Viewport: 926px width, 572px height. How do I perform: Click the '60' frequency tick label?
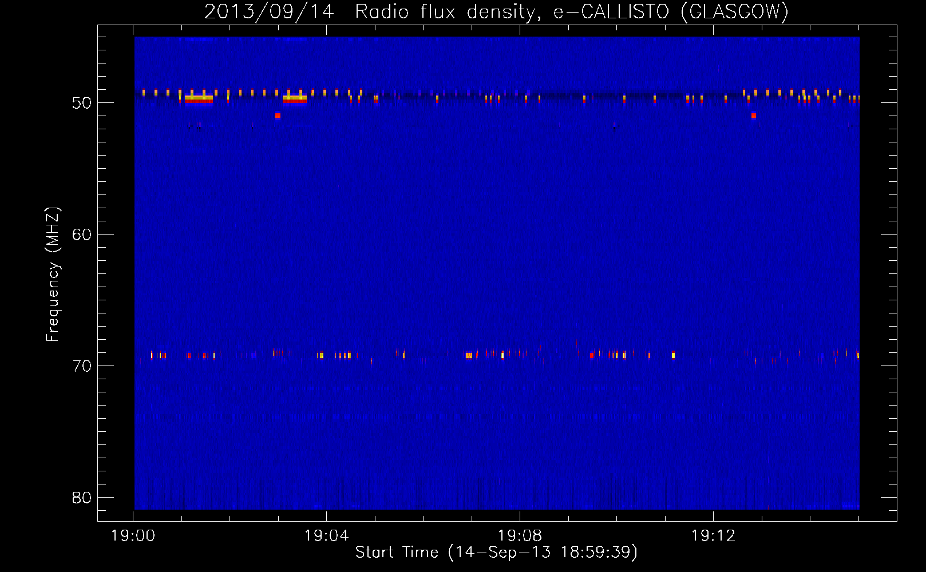pos(82,235)
